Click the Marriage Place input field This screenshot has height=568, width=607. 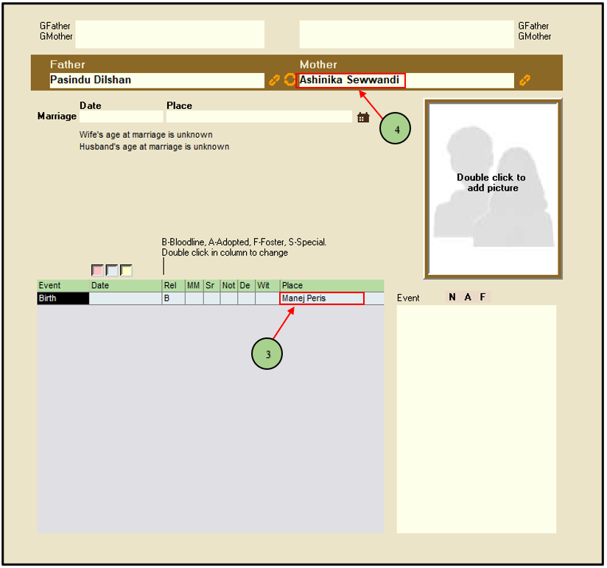point(259,117)
